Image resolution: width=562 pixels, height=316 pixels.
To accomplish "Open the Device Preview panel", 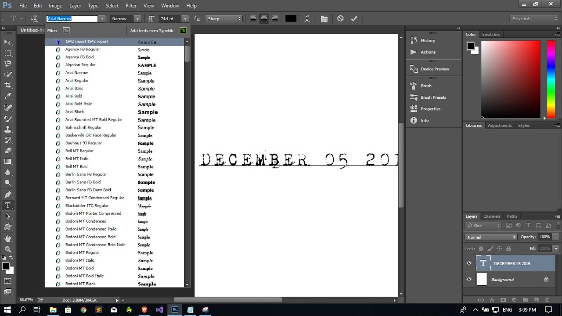I will 435,69.
